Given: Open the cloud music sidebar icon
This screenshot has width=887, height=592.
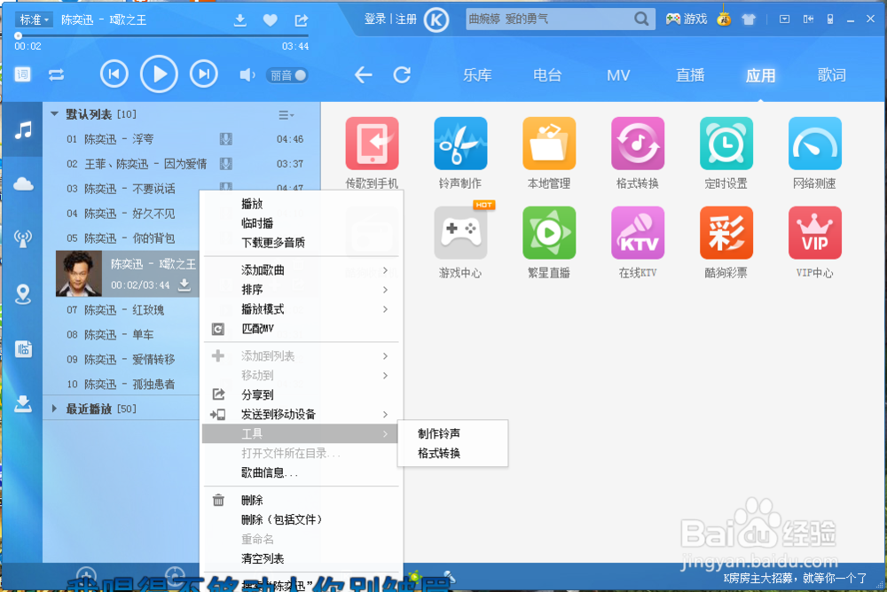Looking at the screenshot, I should pyautogui.click(x=23, y=183).
